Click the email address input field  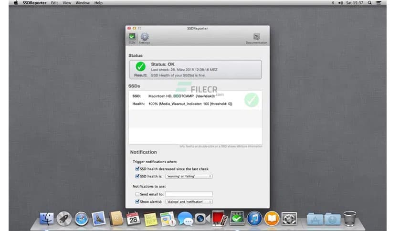point(189,194)
